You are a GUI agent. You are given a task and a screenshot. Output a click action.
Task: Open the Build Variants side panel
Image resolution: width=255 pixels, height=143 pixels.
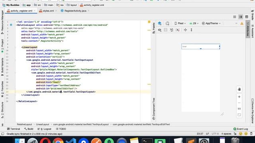tap(2, 67)
